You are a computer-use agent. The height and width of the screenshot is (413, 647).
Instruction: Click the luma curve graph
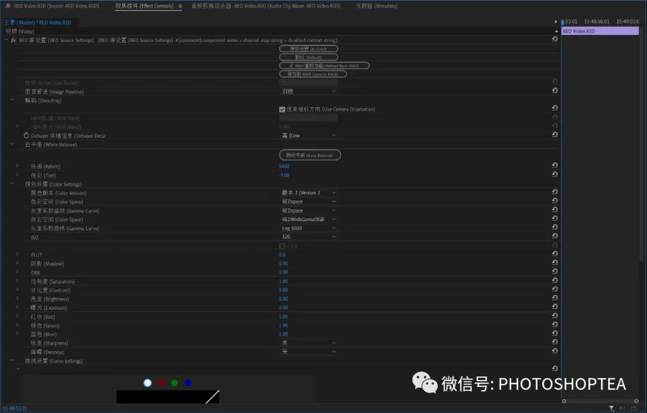(168, 397)
